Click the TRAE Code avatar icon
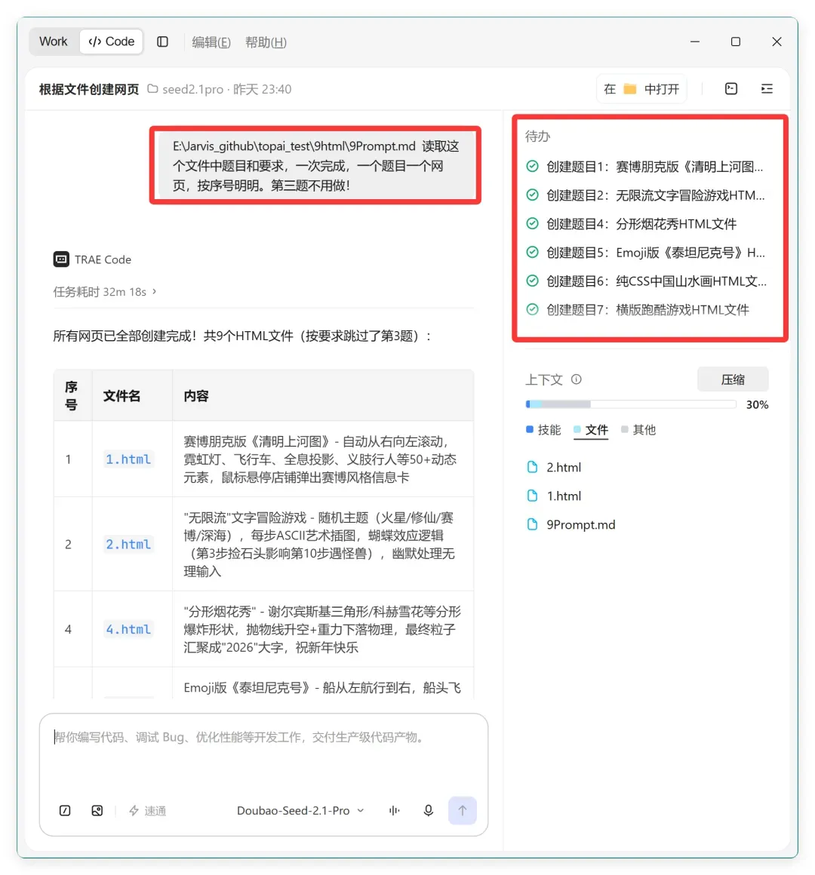815x875 pixels. coord(61,259)
